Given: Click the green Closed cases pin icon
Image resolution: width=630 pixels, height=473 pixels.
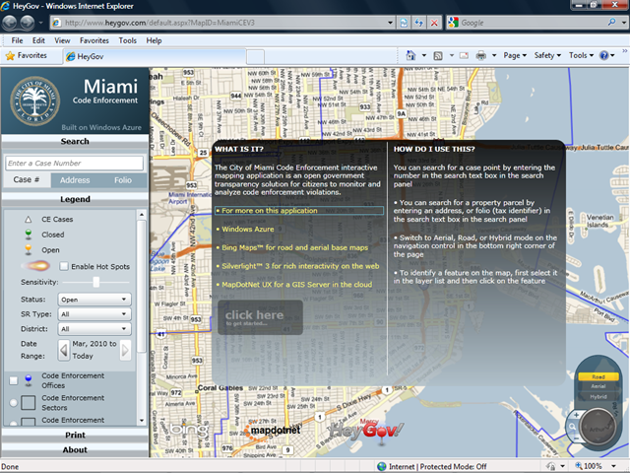Looking at the screenshot, I should point(29,235).
